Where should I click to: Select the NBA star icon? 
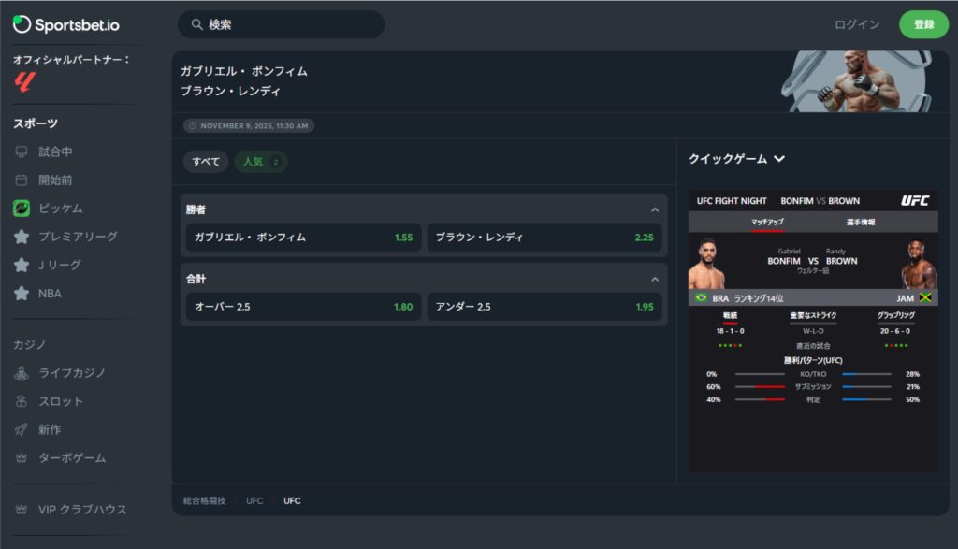(22, 293)
